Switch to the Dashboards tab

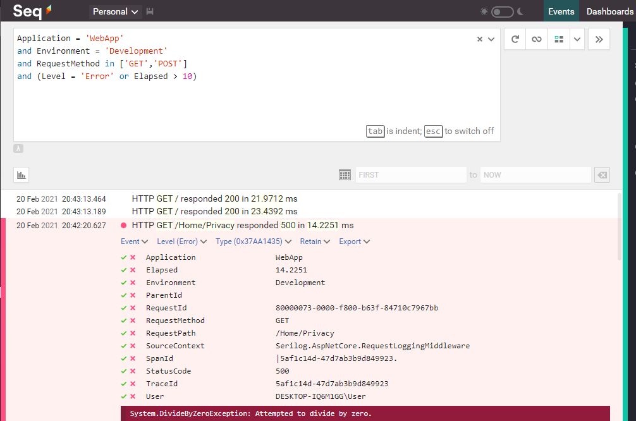pyautogui.click(x=609, y=11)
